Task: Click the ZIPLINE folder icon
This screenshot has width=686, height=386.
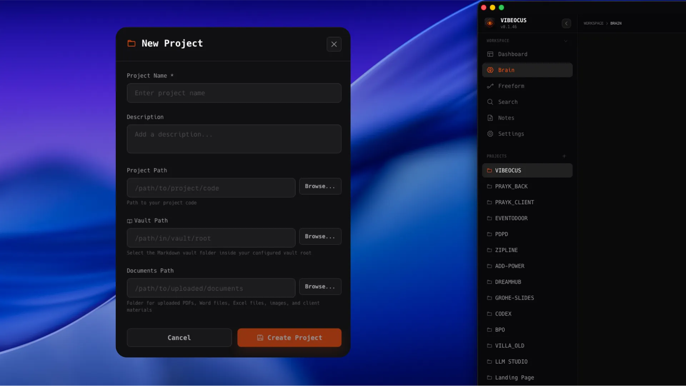Action: click(489, 250)
